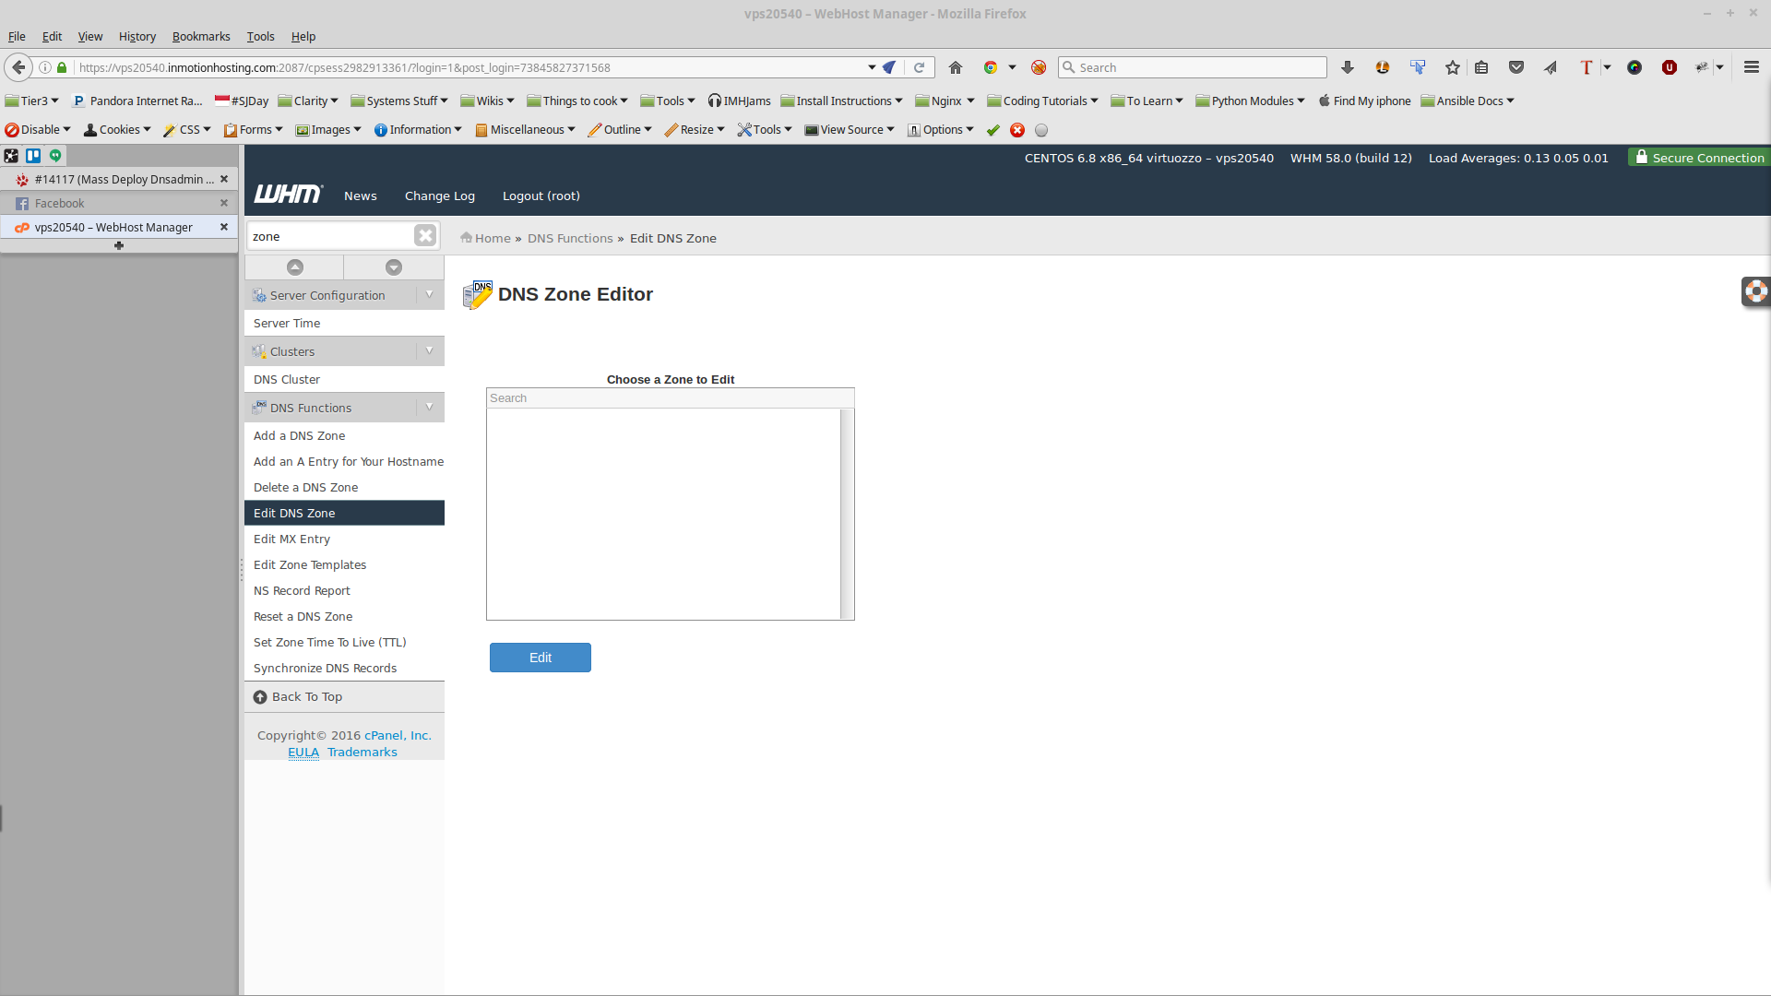Viewport: 1771px width, 996px height.
Task: Open the Reset a DNS Zone link
Action: point(303,616)
